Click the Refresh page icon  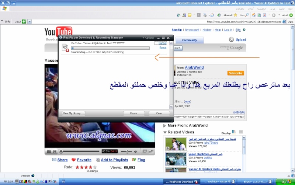259,15
